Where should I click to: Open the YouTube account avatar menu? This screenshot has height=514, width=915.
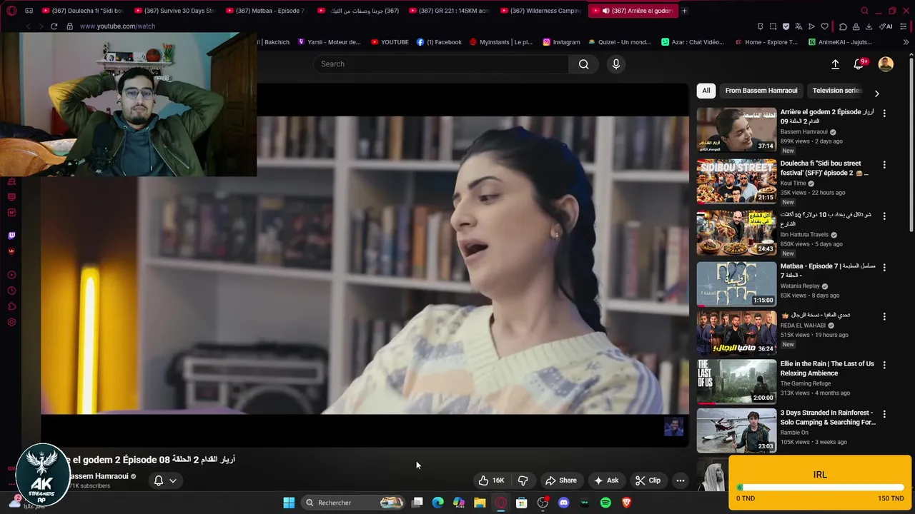(886, 64)
